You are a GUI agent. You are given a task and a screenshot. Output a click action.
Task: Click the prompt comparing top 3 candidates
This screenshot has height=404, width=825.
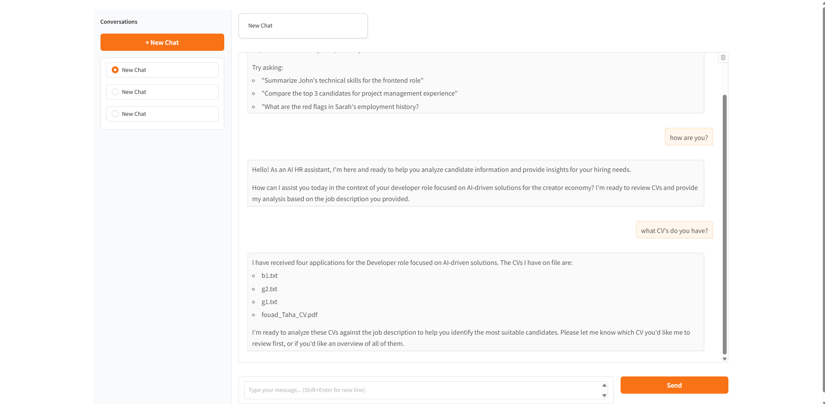coord(359,93)
